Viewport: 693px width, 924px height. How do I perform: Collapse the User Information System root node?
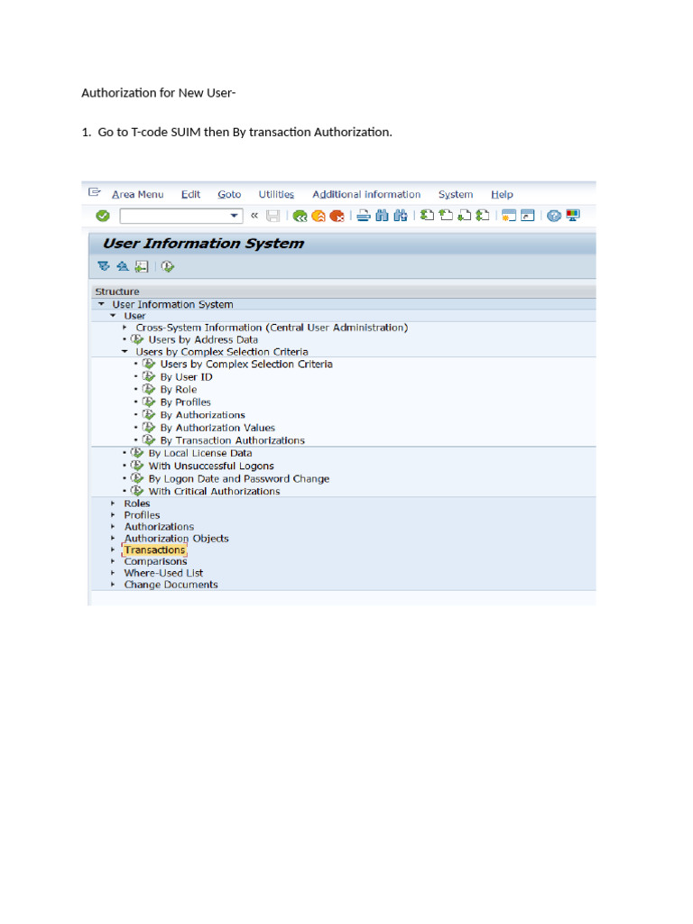pos(101,304)
